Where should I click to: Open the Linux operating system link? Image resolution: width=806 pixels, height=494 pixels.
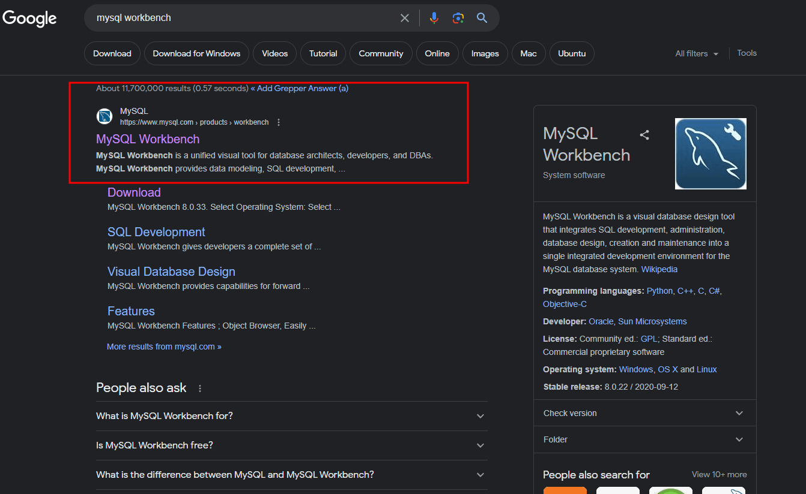707,369
